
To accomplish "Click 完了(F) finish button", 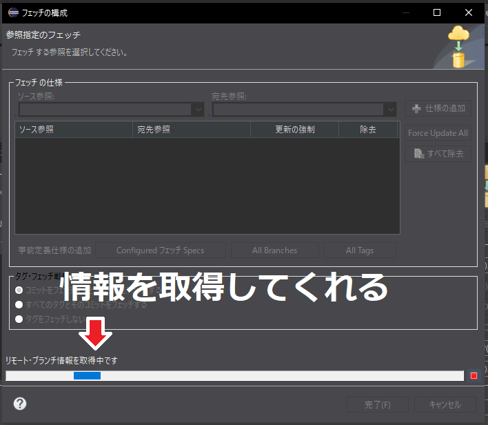I will coord(377,404).
